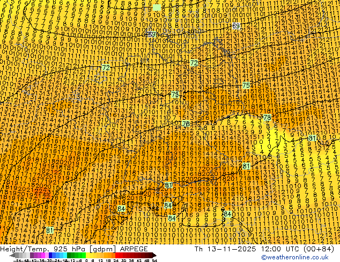Click the (00+84) forecast hour text
The width and height of the screenshot is (340, 262).
[x=317, y=249]
